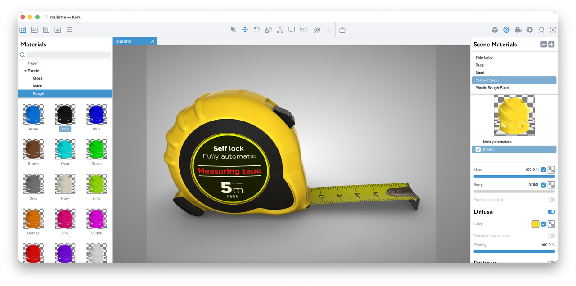Select the Paper category
This screenshot has height=286, width=576.
(x=65, y=63)
